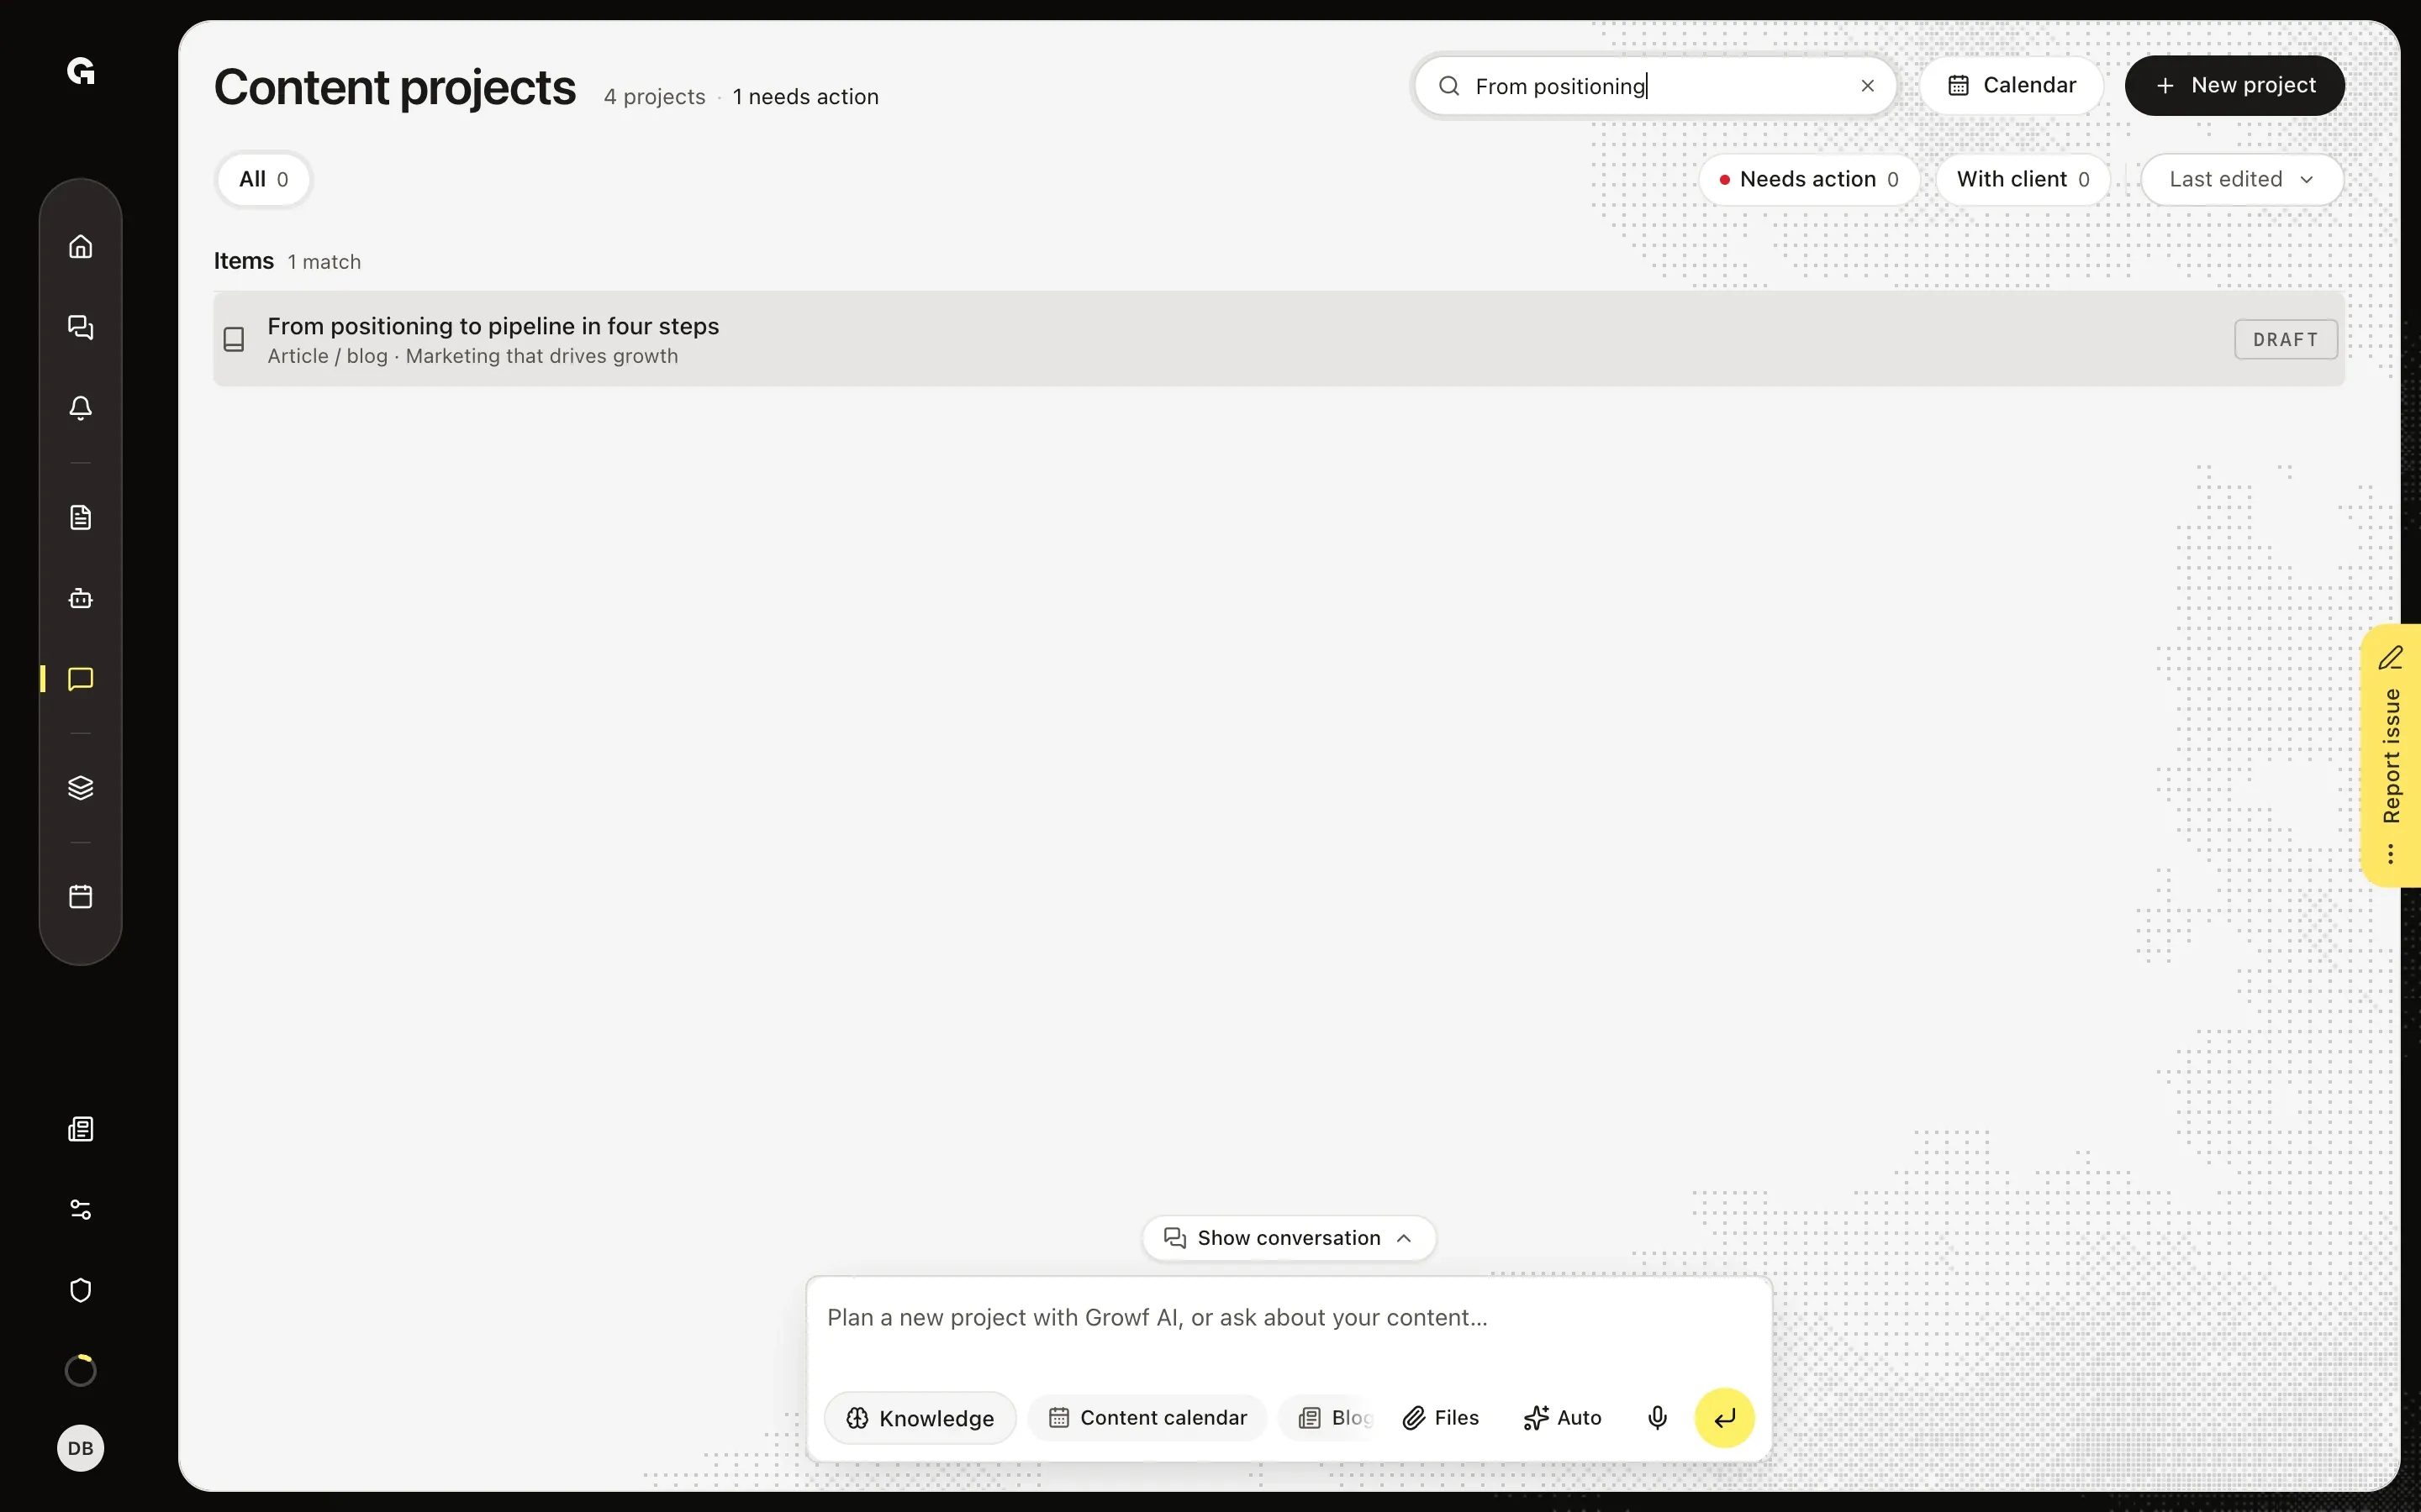Image resolution: width=2421 pixels, height=1512 pixels.
Task: Open the robot agent sidebar icon
Action: [x=81, y=598]
